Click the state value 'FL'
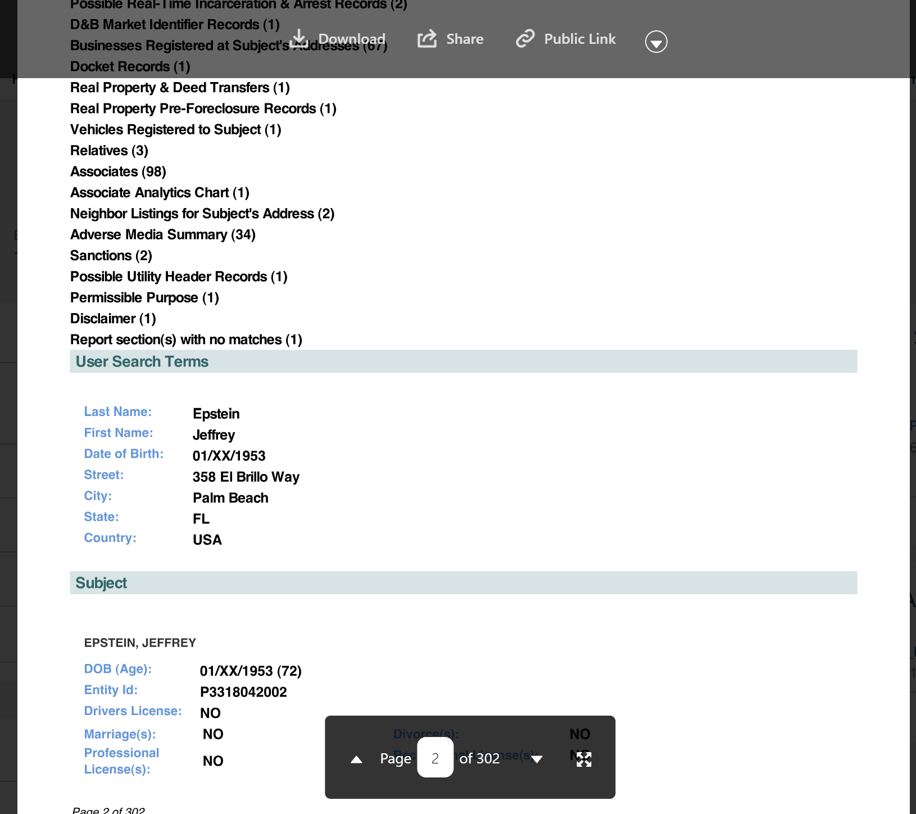Image resolution: width=916 pixels, height=814 pixels. point(201,519)
